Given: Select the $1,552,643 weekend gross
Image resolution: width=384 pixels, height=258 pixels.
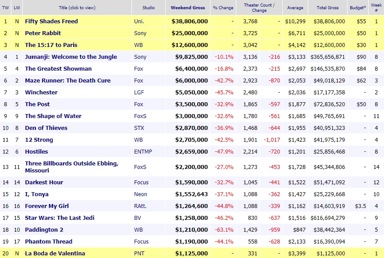Looking at the screenshot, I should [x=191, y=194].
